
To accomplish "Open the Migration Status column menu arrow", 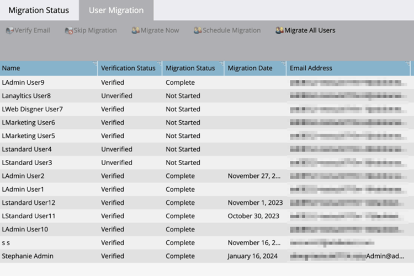I will click(221, 64).
